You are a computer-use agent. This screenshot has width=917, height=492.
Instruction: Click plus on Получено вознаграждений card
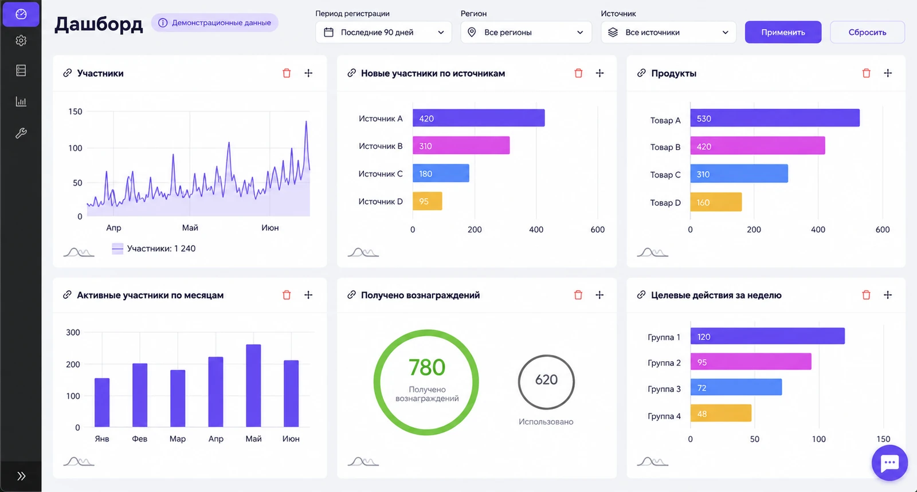(x=599, y=294)
